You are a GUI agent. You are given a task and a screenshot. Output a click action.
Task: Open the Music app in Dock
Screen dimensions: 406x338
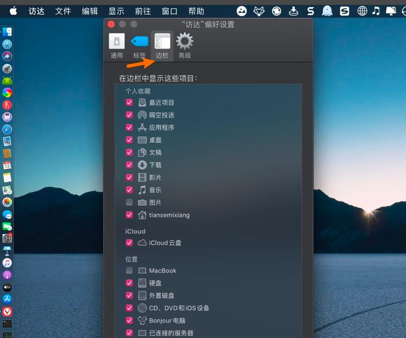coord(7,263)
